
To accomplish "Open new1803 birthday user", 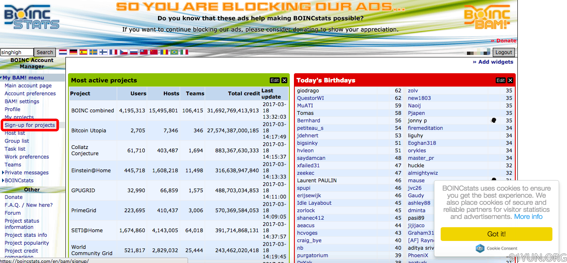I will tap(419, 98).
